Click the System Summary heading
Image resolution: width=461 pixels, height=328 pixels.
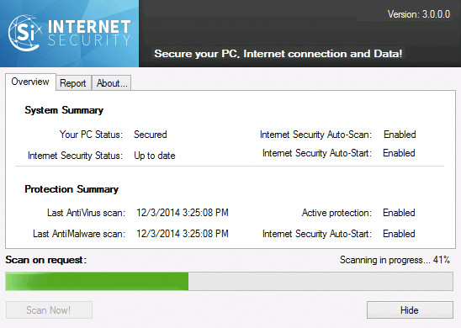pyautogui.click(x=64, y=110)
